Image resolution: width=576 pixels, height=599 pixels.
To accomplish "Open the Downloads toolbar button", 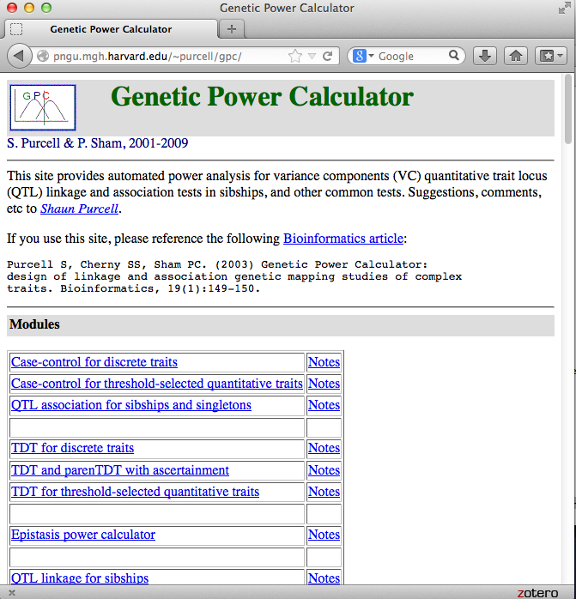I will 485,56.
